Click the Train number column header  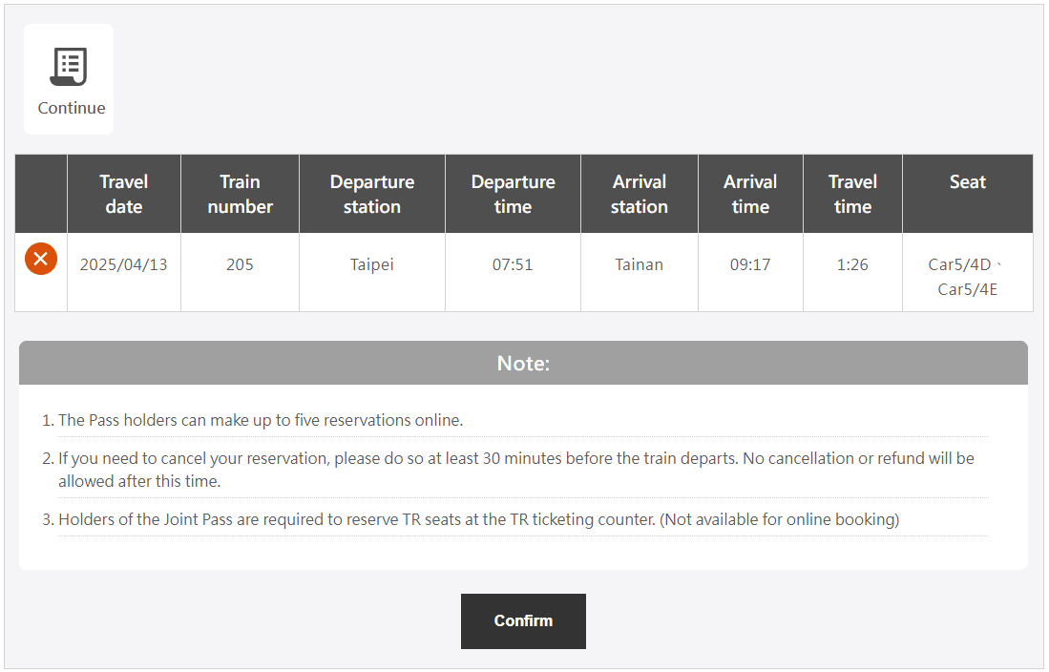240,194
